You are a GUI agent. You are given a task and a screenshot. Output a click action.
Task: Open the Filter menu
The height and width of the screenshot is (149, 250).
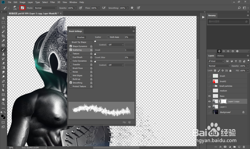(x=52, y=2)
